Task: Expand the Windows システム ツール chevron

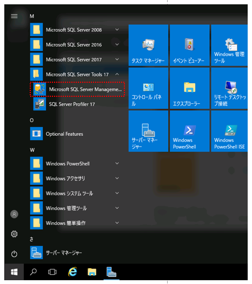Action: 117,193
